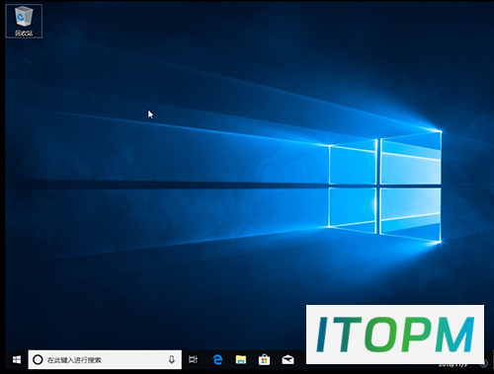Launch Microsoft Edge from the taskbar

[217, 359]
